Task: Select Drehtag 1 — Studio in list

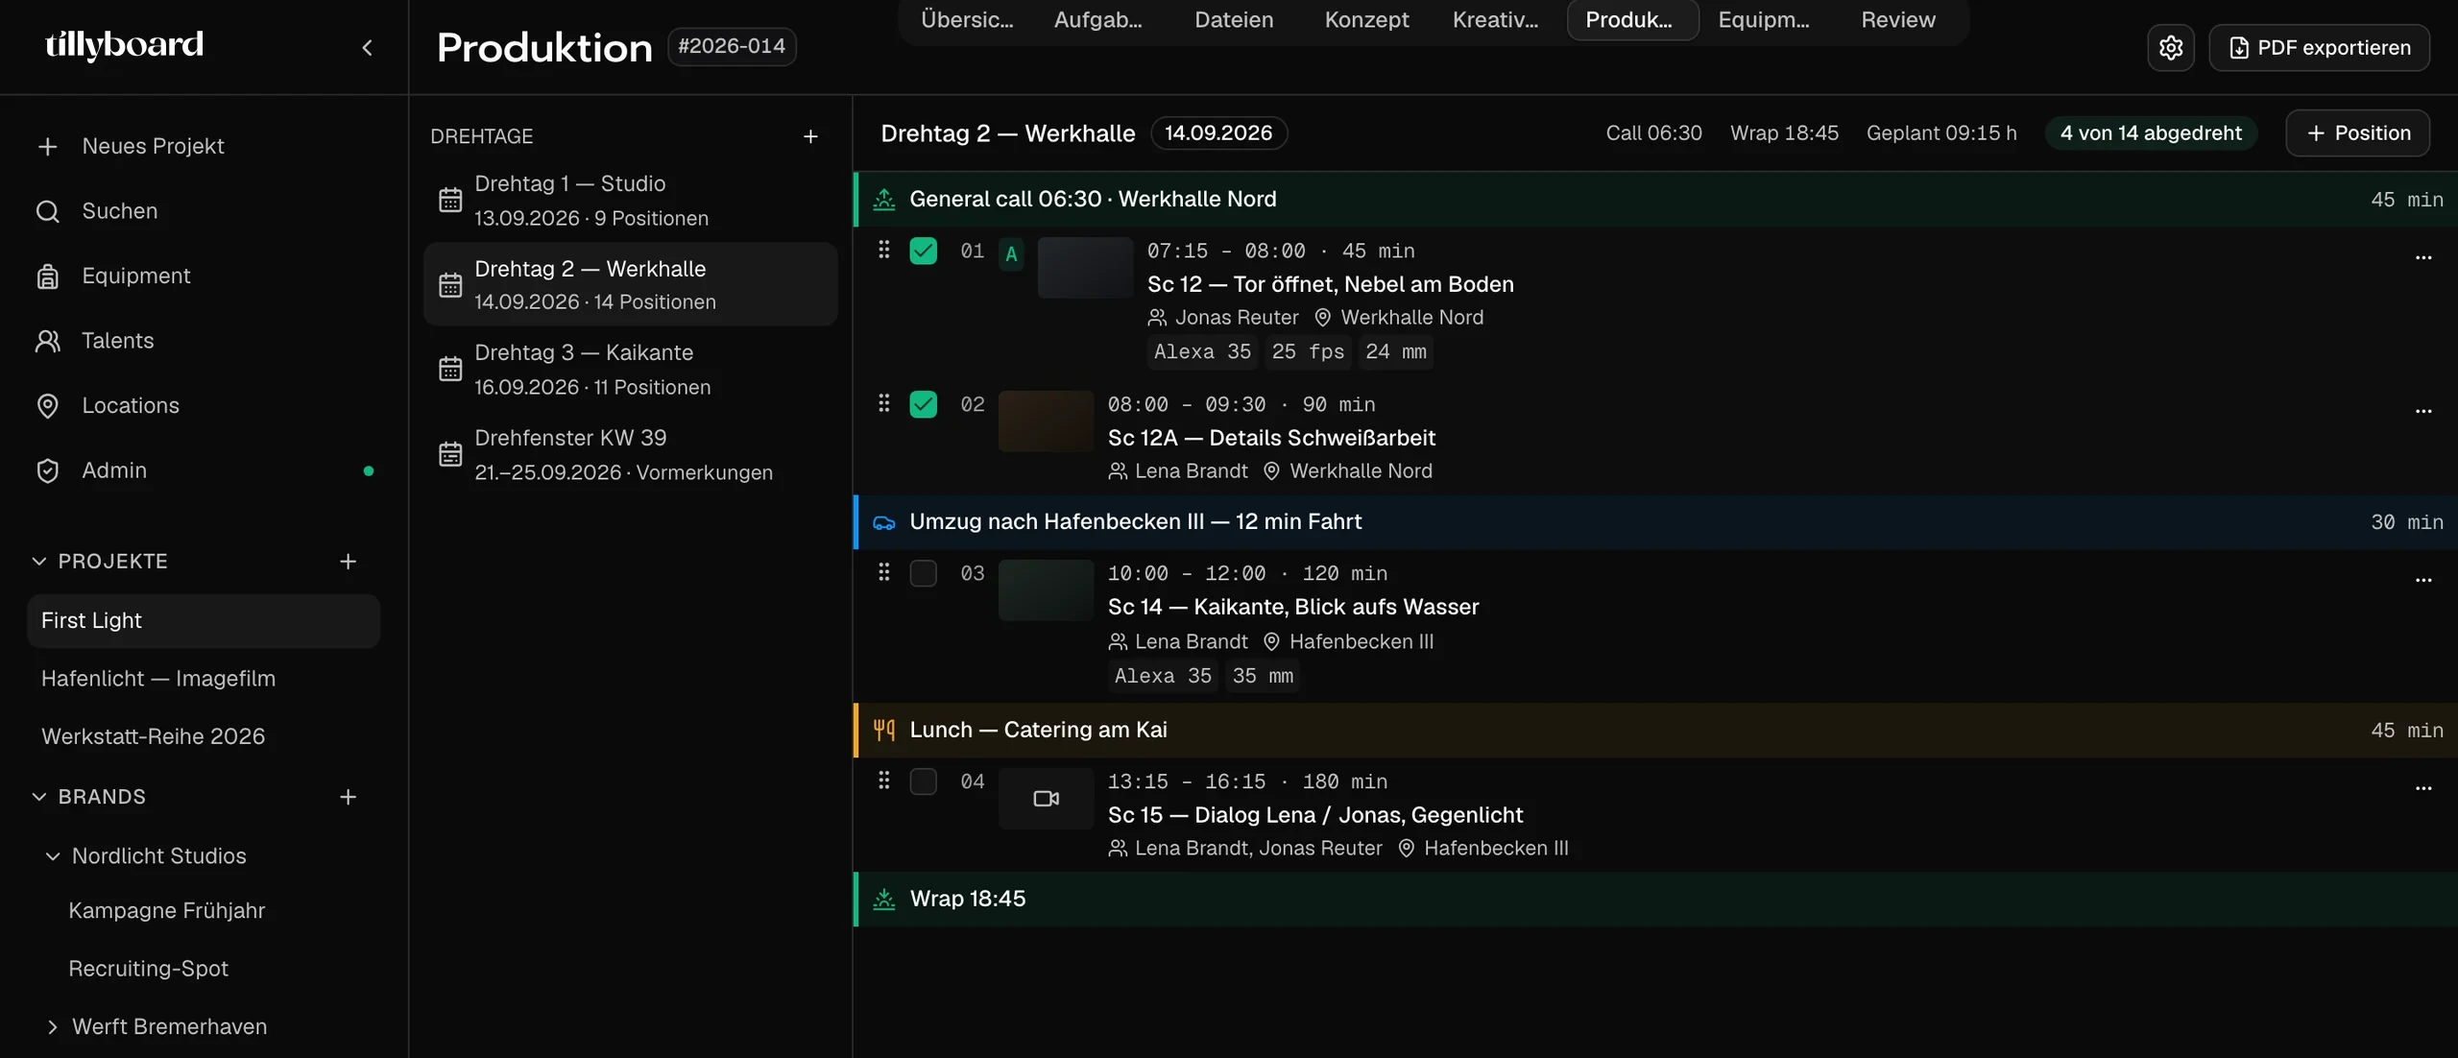Action: [631, 201]
